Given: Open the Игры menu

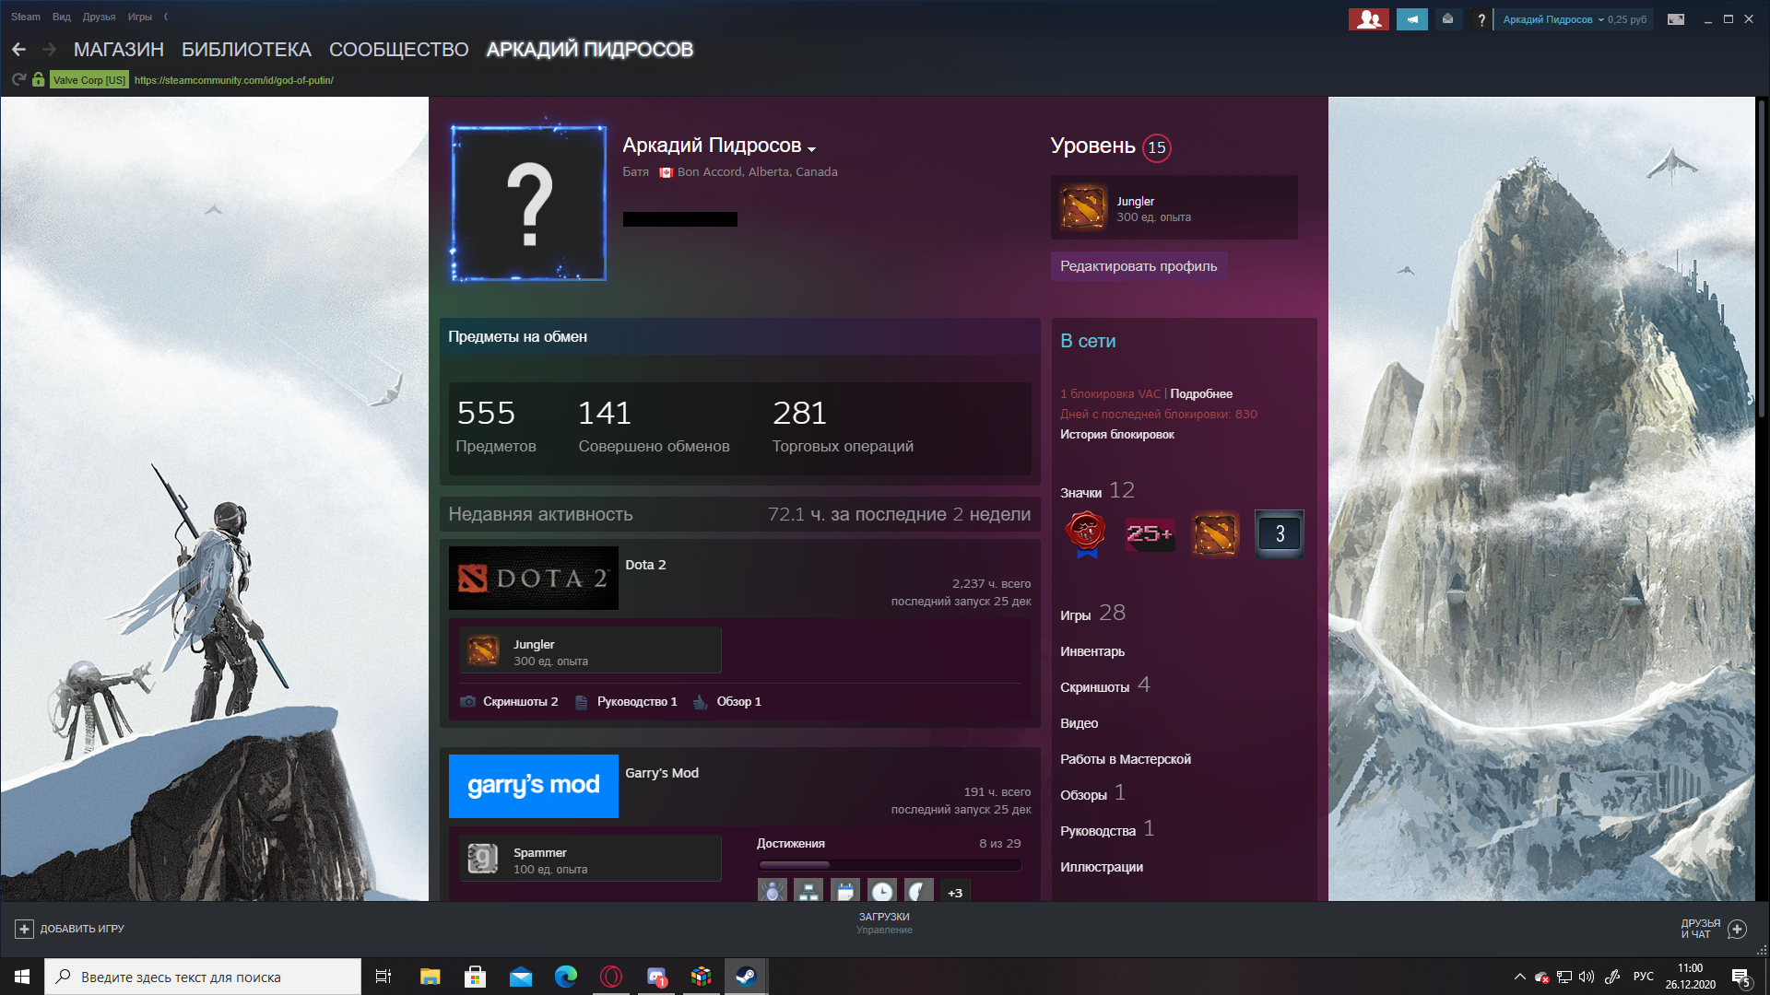Looking at the screenshot, I should point(140,17).
